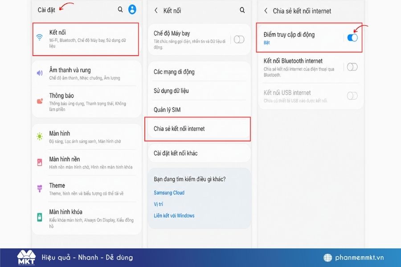Open Âm thanh và rung settings
Image resolution: width=401 pixels, height=267 pixels.
click(x=86, y=73)
